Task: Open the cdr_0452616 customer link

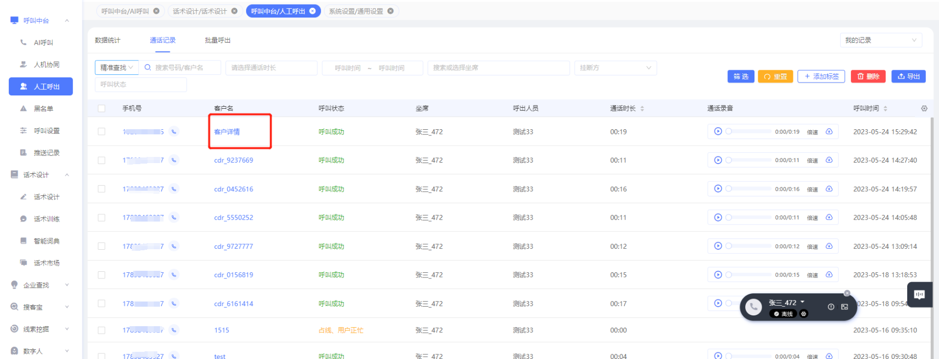Action: pyautogui.click(x=233, y=189)
